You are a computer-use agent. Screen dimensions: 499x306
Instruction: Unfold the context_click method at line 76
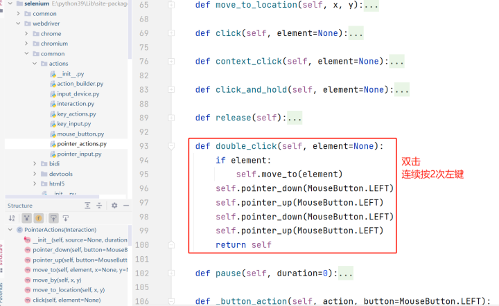click(171, 61)
